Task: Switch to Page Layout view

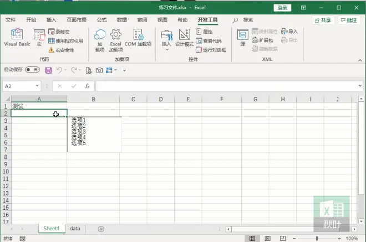Action: (267, 238)
